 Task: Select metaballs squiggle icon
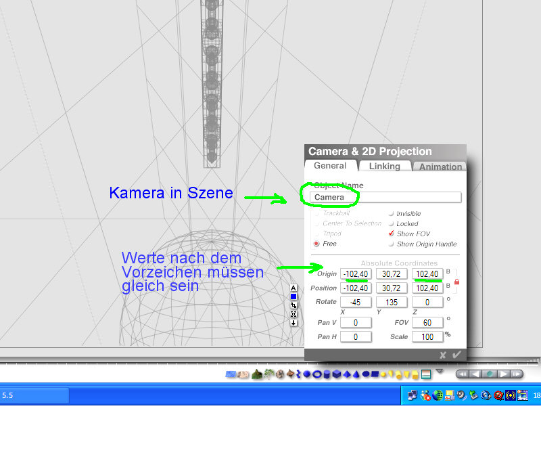tap(299, 374)
